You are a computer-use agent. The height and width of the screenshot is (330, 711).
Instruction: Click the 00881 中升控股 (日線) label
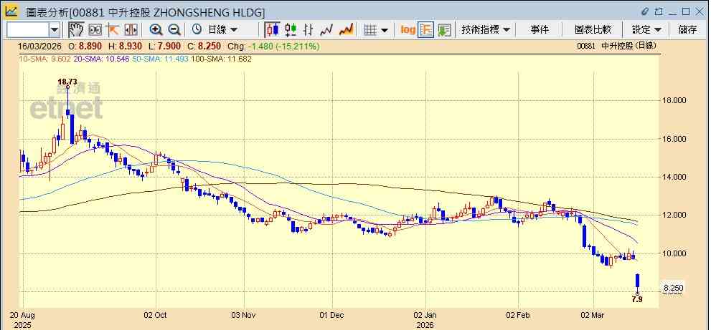(x=616, y=46)
